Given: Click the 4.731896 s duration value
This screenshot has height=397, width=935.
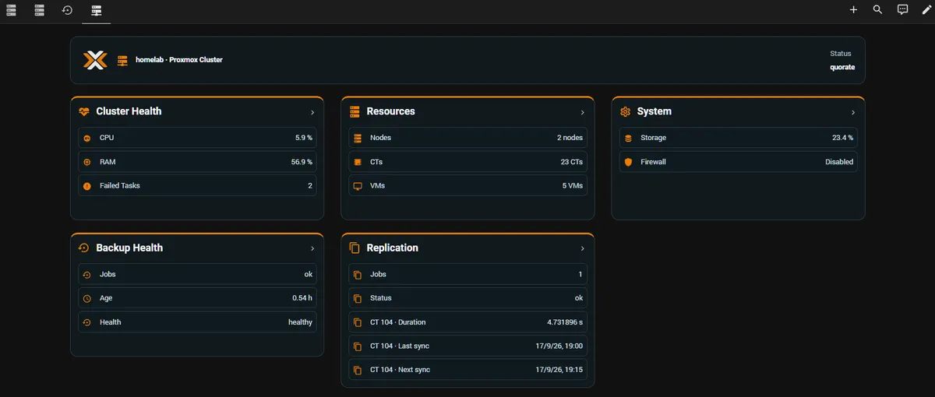Looking at the screenshot, I should (565, 322).
